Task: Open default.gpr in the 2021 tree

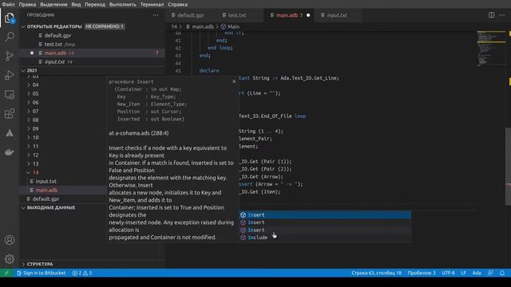Action: tap(46, 199)
